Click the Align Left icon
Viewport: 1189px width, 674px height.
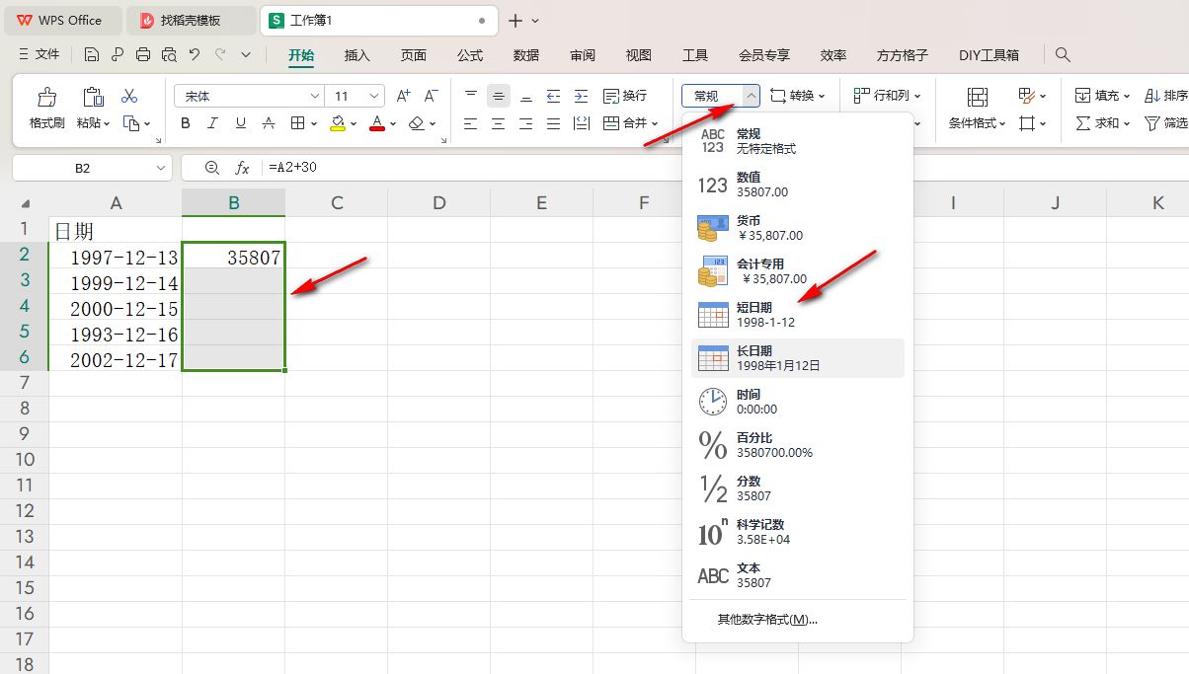click(x=471, y=123)
